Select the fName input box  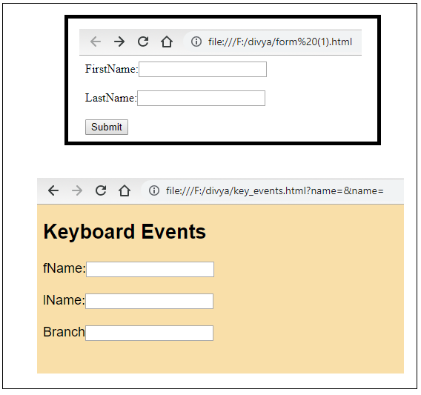tap(150, 269)
